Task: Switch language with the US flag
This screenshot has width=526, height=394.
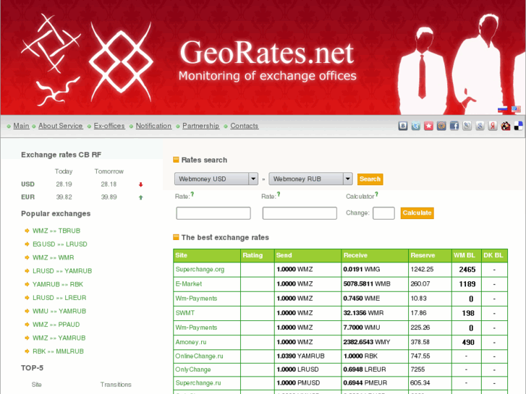Action: pos(516,109)
